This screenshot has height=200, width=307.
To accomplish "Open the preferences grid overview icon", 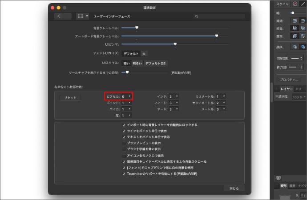I will [x=80, y=16].
